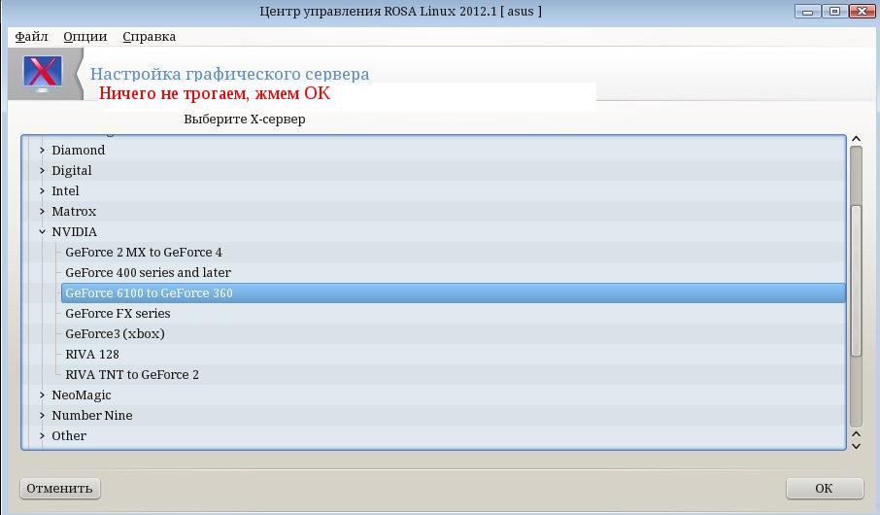This screenshot has height=515, width=880.
Task: Select the Intel row label
Action: pos(65,191)
